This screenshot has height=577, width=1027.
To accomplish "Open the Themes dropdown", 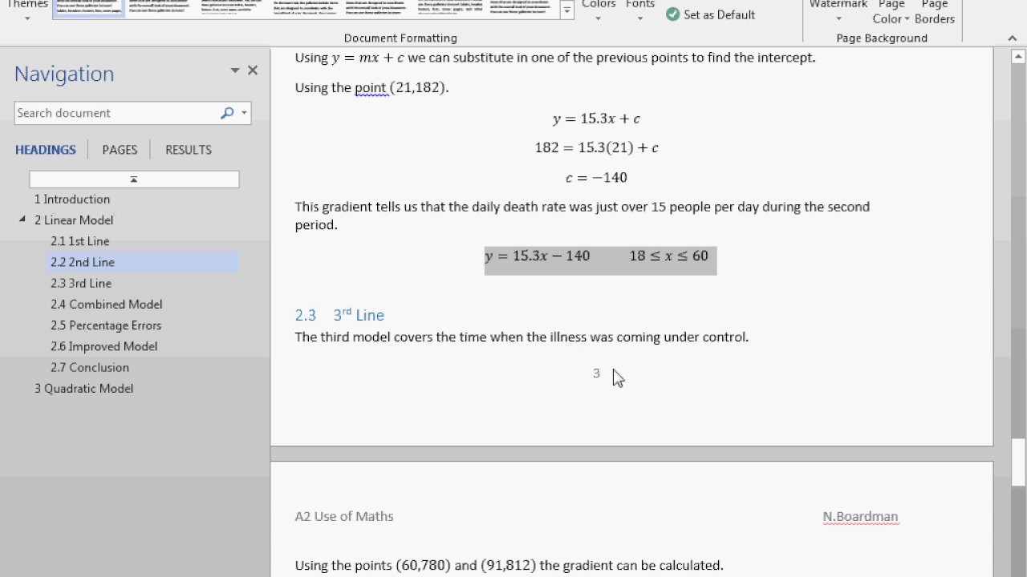I will [x=27, y=10].
